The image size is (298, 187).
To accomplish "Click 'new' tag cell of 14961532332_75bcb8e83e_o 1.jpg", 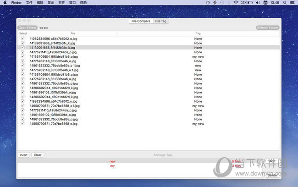I will tap(198, 66).
